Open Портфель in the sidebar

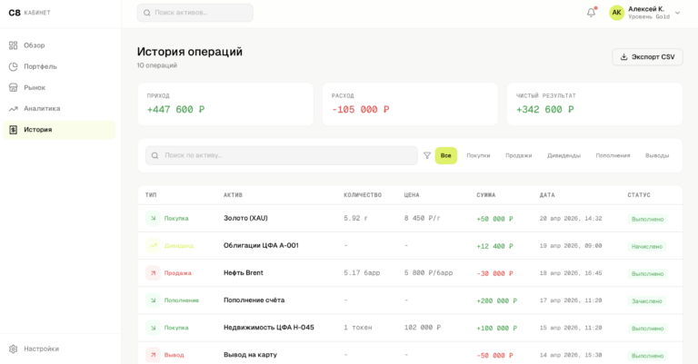[40, 66]
